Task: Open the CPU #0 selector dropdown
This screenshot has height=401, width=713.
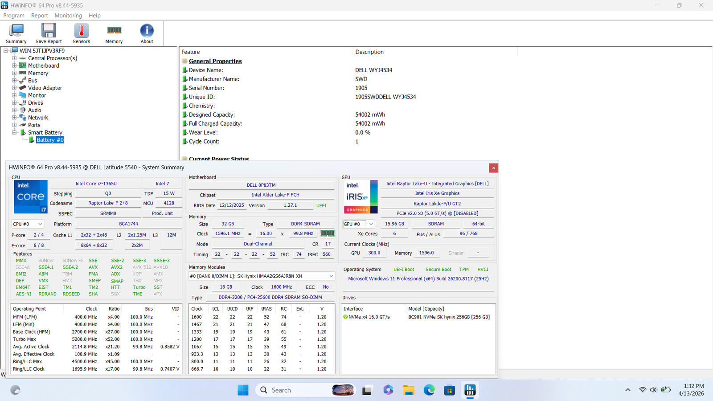Action: pyautogui.click(x=28, y=224)
